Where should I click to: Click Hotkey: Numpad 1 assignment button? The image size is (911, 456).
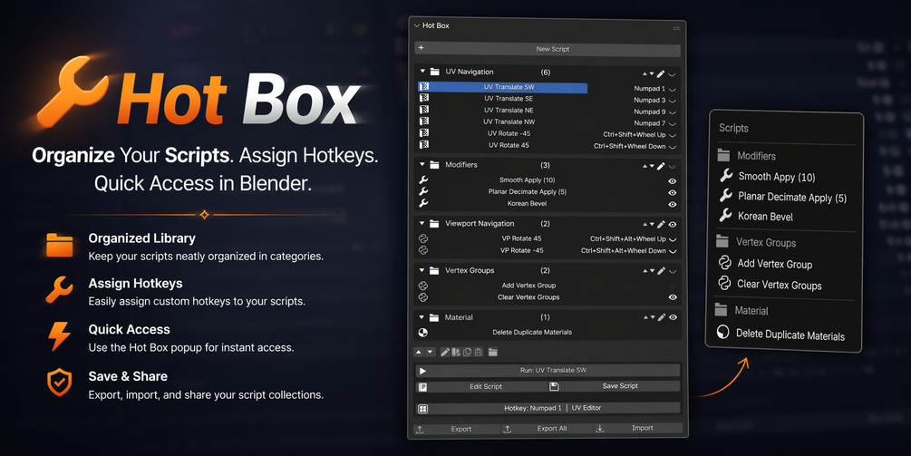(548, 408)
